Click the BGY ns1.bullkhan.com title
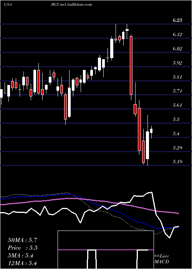 coord(71,5)
